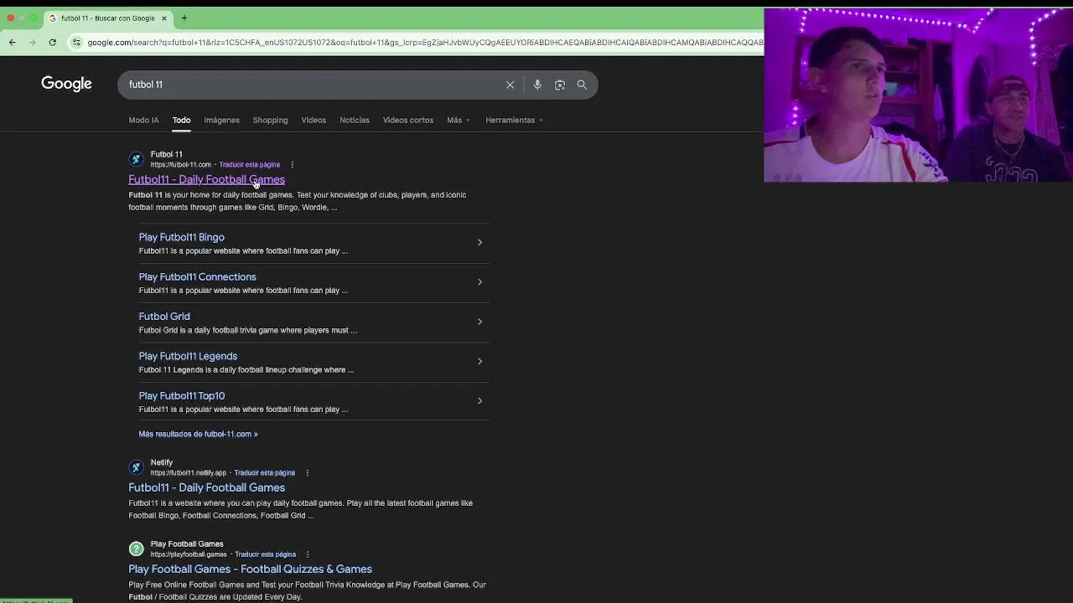Go back with the browser back arrow
This screenshot has width=1073, height=603.
tap(12, 42)
